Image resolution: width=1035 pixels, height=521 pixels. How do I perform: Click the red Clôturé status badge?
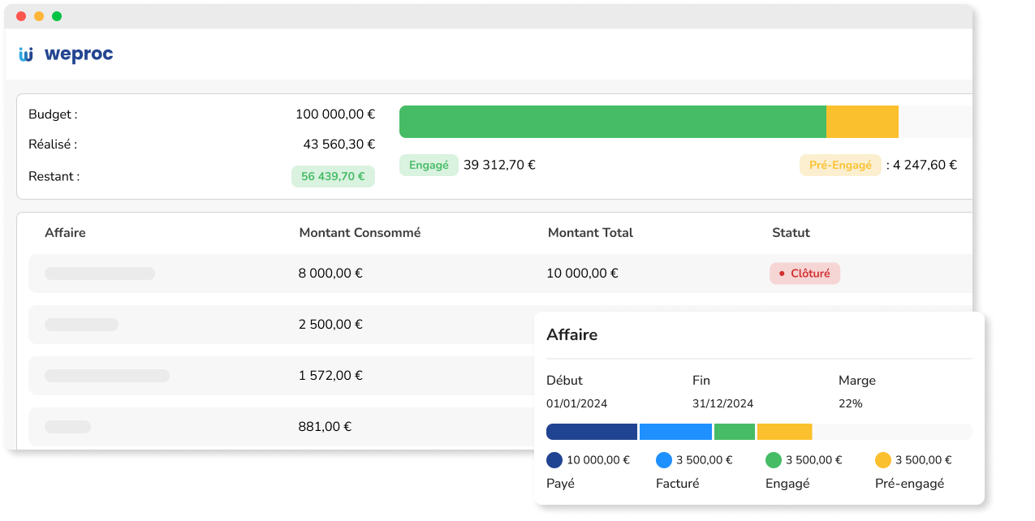click(804, 273)
